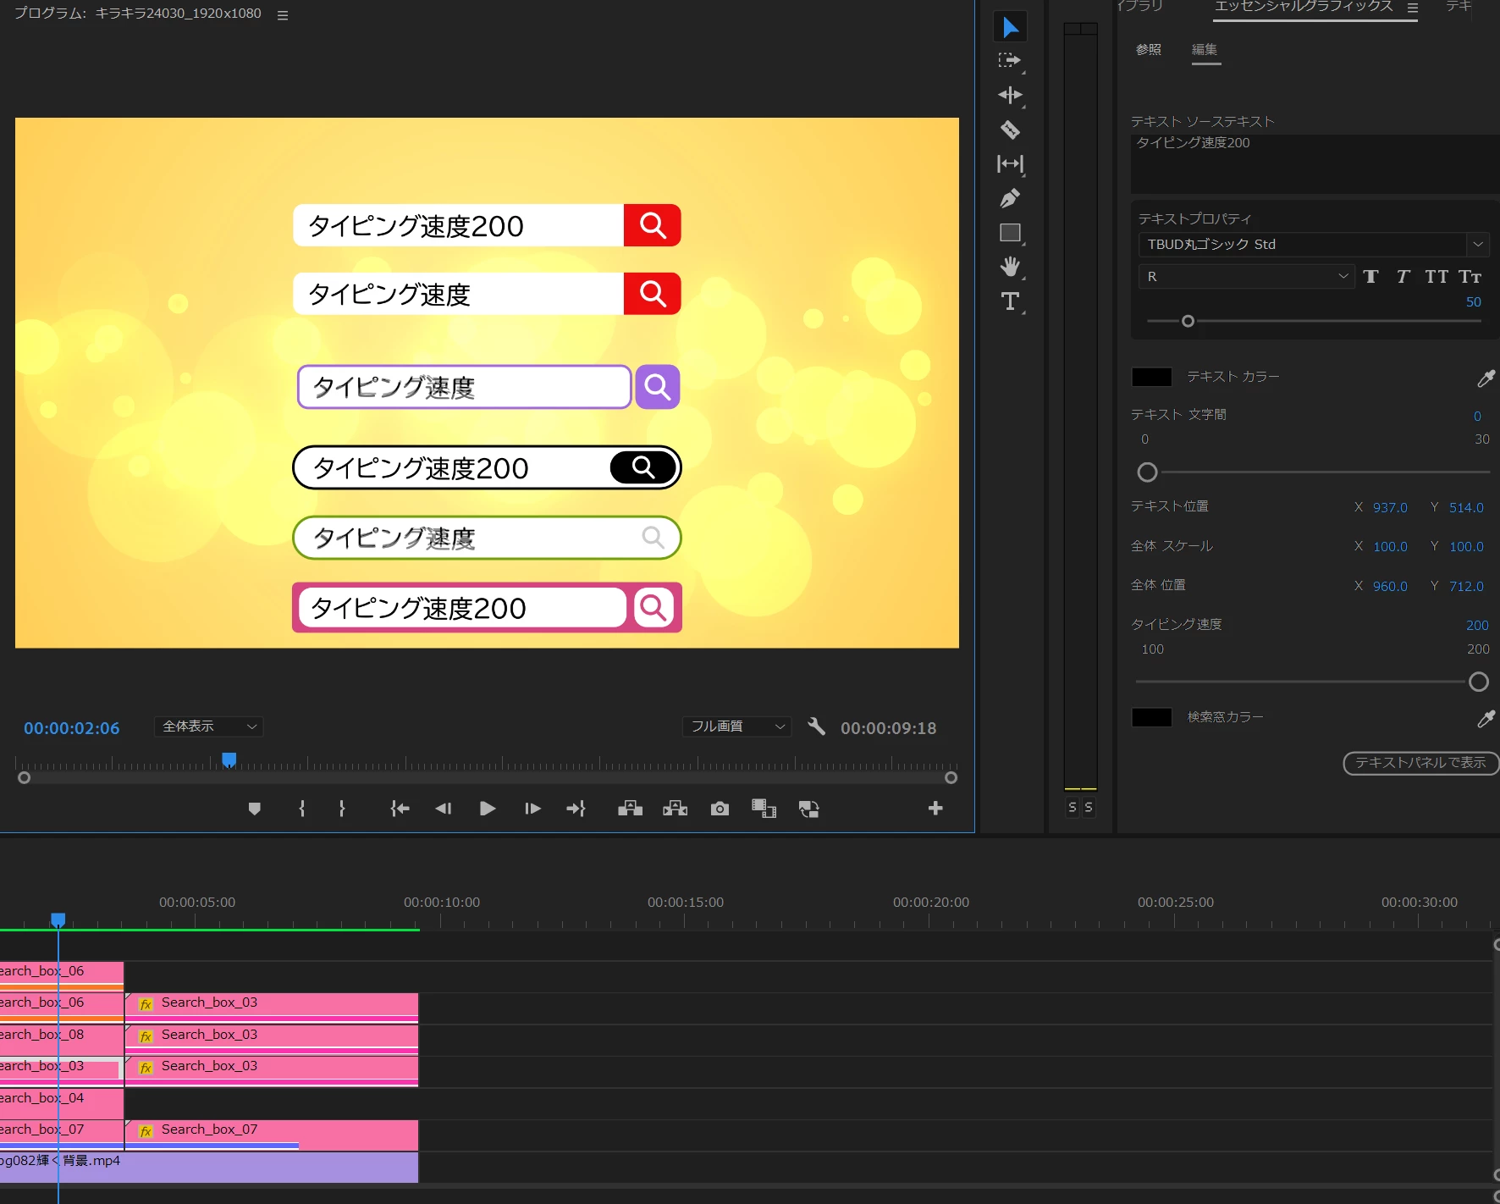Open the button editor plus icon
The height and width of the screenshot is (1204, 1500).
(x=935, y=809)
